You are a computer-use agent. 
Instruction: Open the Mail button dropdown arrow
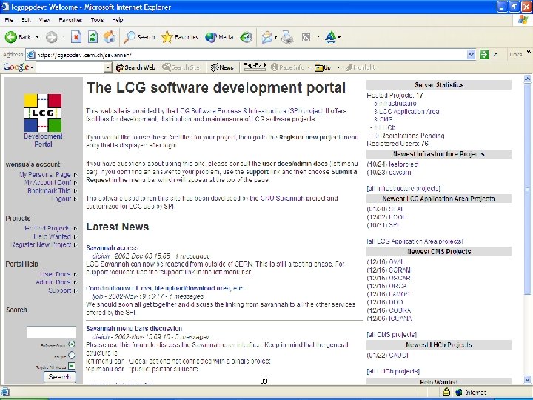pos(275,37)
